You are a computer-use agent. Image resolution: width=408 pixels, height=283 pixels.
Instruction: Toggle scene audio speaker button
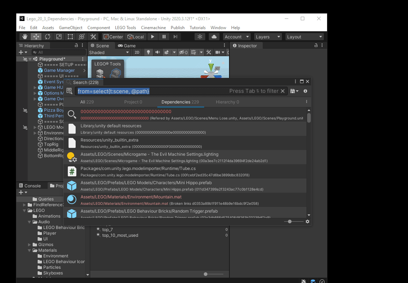(157, 52)
